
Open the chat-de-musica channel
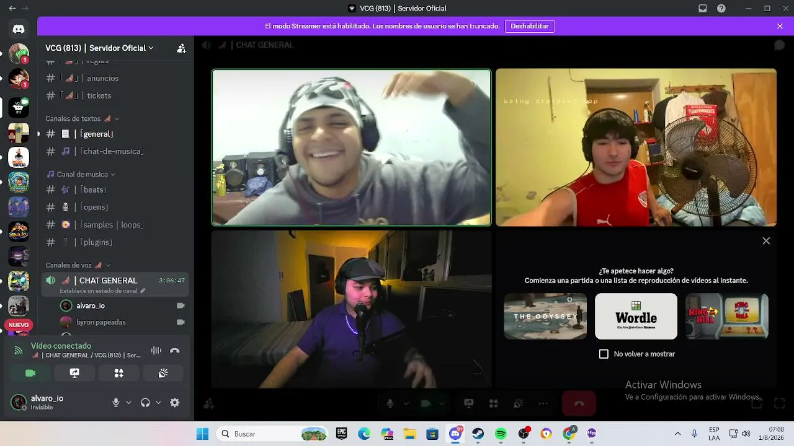pyautogui.click(x=115, y=151)
